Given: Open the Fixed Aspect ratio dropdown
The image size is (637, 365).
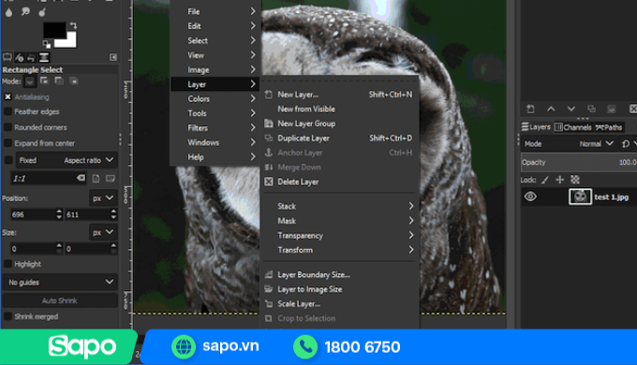Looking at the screenshot, I should coord(67,160).
